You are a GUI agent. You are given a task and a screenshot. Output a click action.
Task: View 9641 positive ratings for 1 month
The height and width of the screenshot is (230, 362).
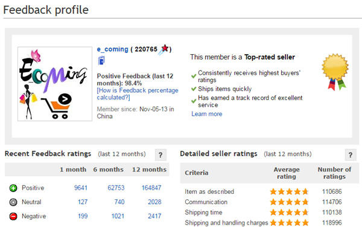click(x=81, y=188)
